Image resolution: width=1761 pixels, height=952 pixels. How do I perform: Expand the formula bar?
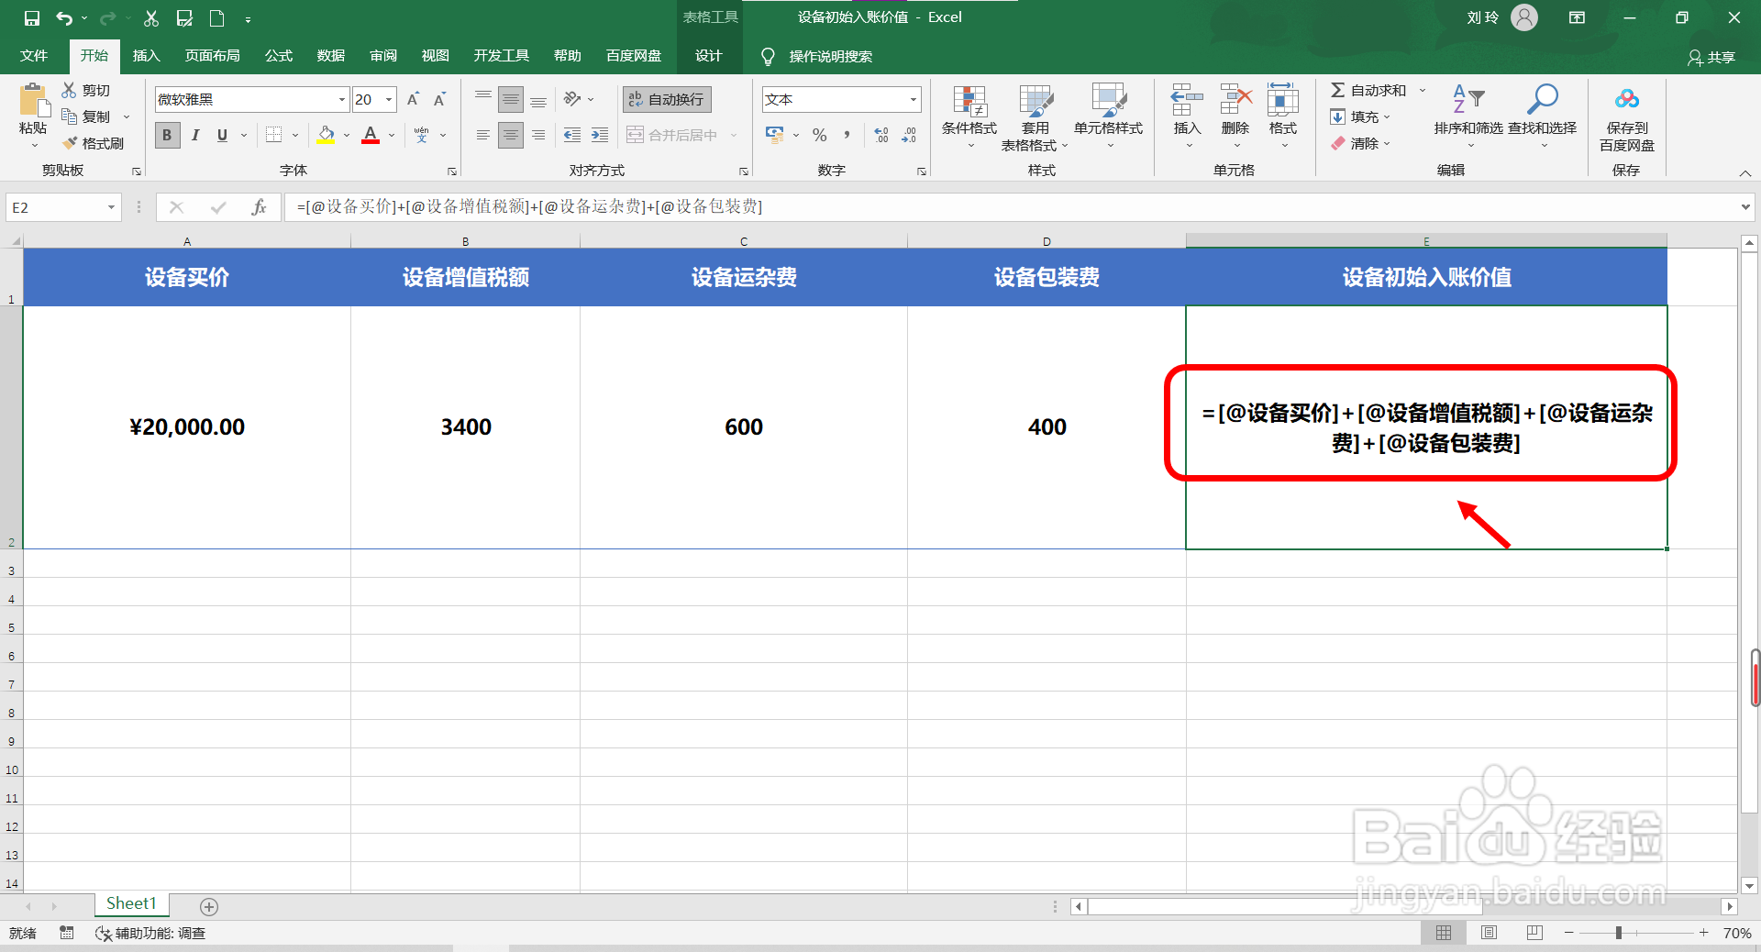click(1745, 207)
